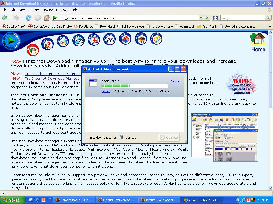Click the About us people icon
The width and height of the screenshot is (273, 204).
(109, 39)
